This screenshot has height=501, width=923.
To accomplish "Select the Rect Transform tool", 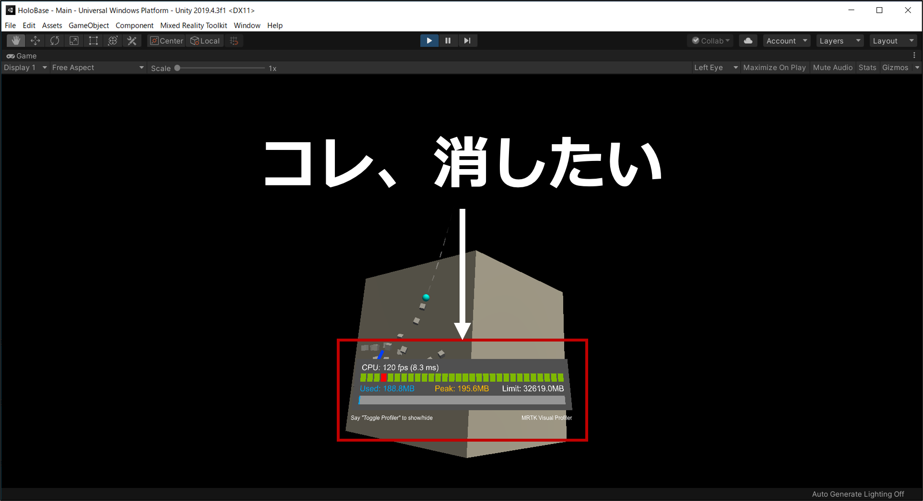I will click(93, 41).
